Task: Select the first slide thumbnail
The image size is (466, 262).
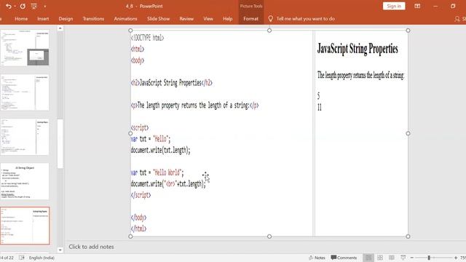Action: [x=25, y=47]
